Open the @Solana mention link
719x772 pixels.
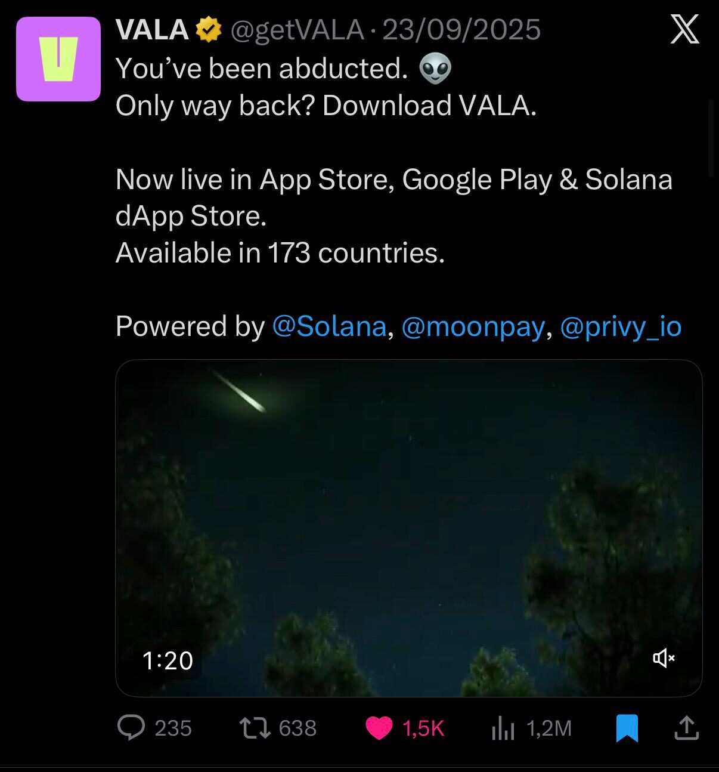coord(329,326)
